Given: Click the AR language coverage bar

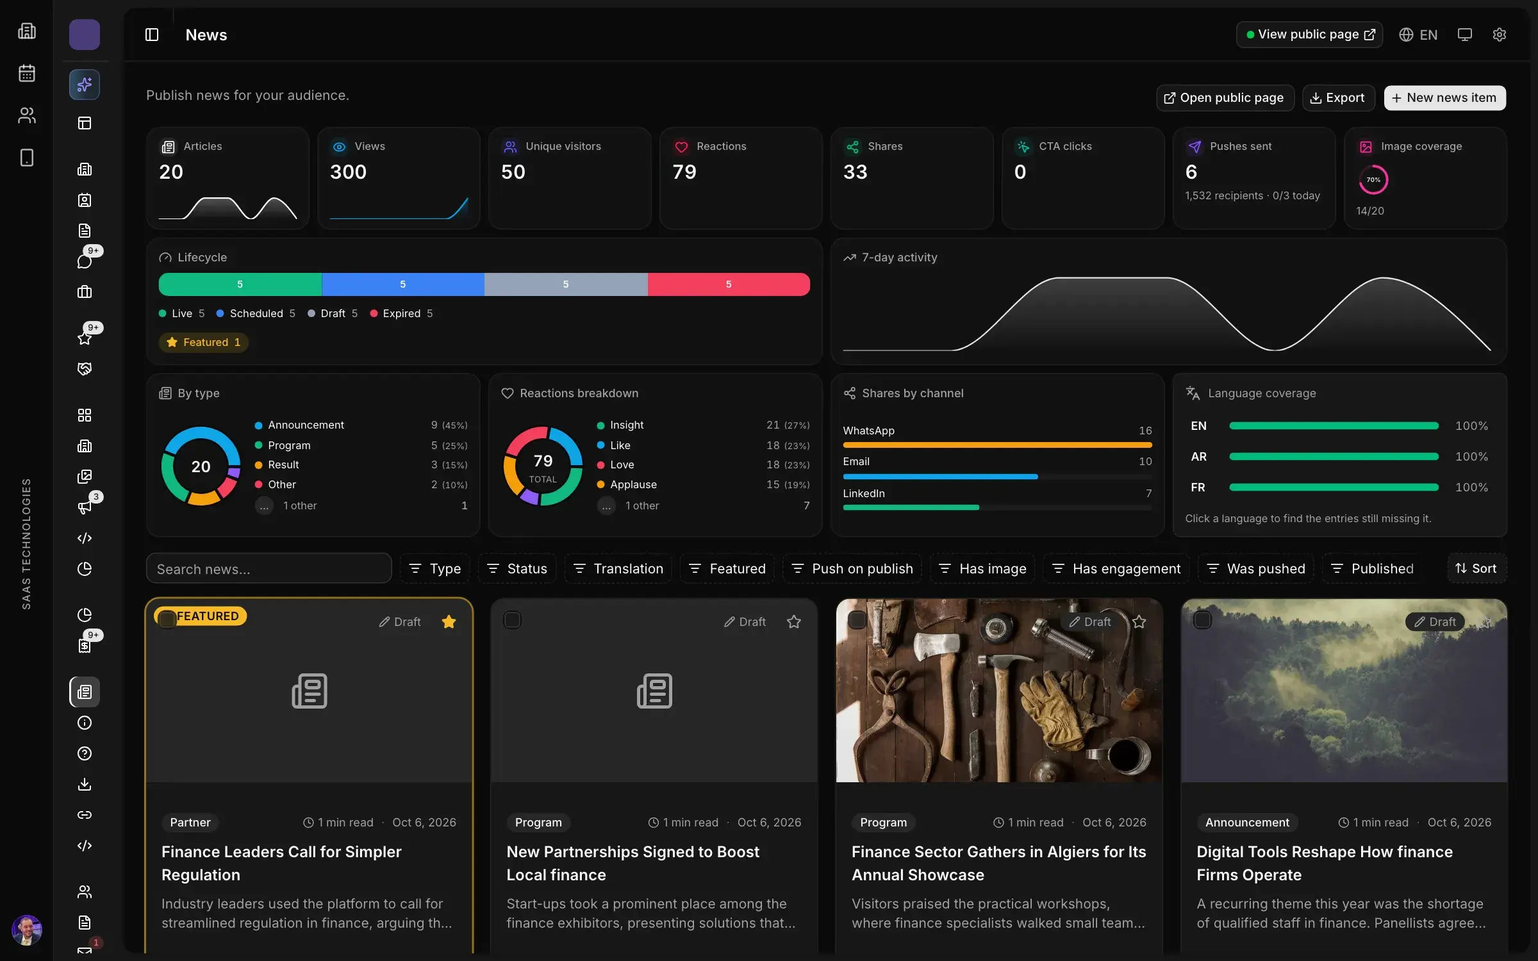Looking at the screenshot, I should (x=1334, y=457).
